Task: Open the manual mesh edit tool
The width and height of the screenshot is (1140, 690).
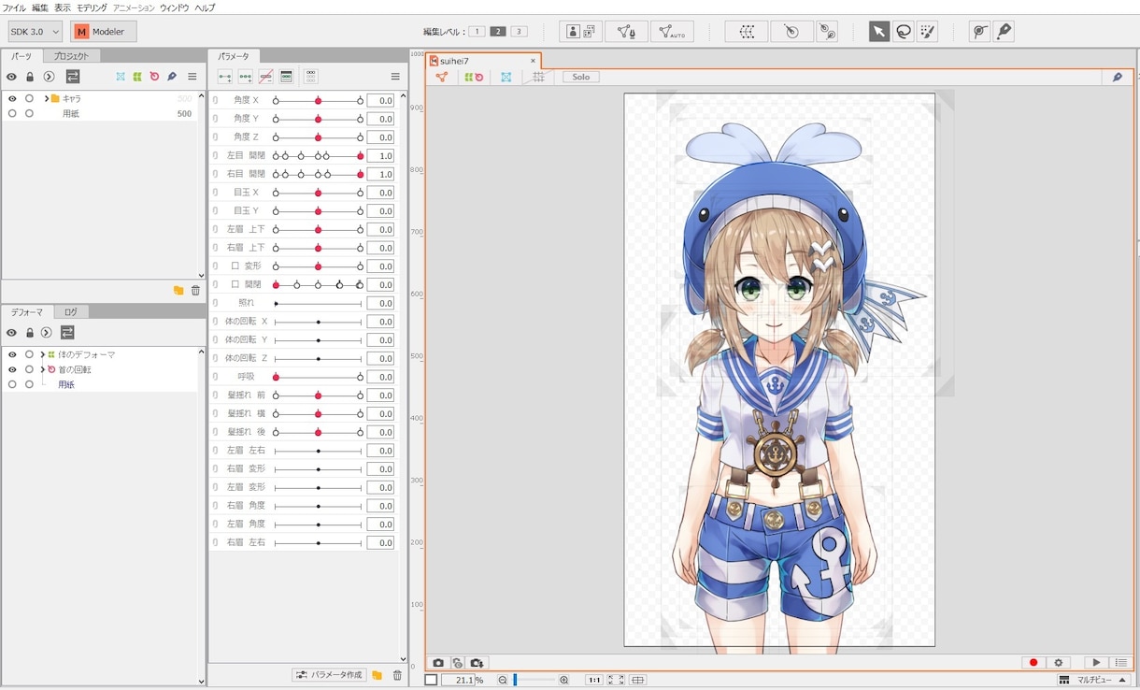Action: [x=627, y=31]
